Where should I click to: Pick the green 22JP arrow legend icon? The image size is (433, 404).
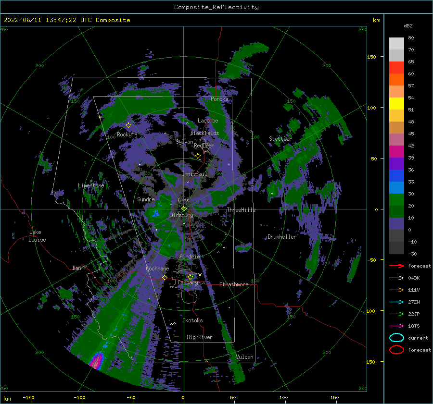[396, 314]
